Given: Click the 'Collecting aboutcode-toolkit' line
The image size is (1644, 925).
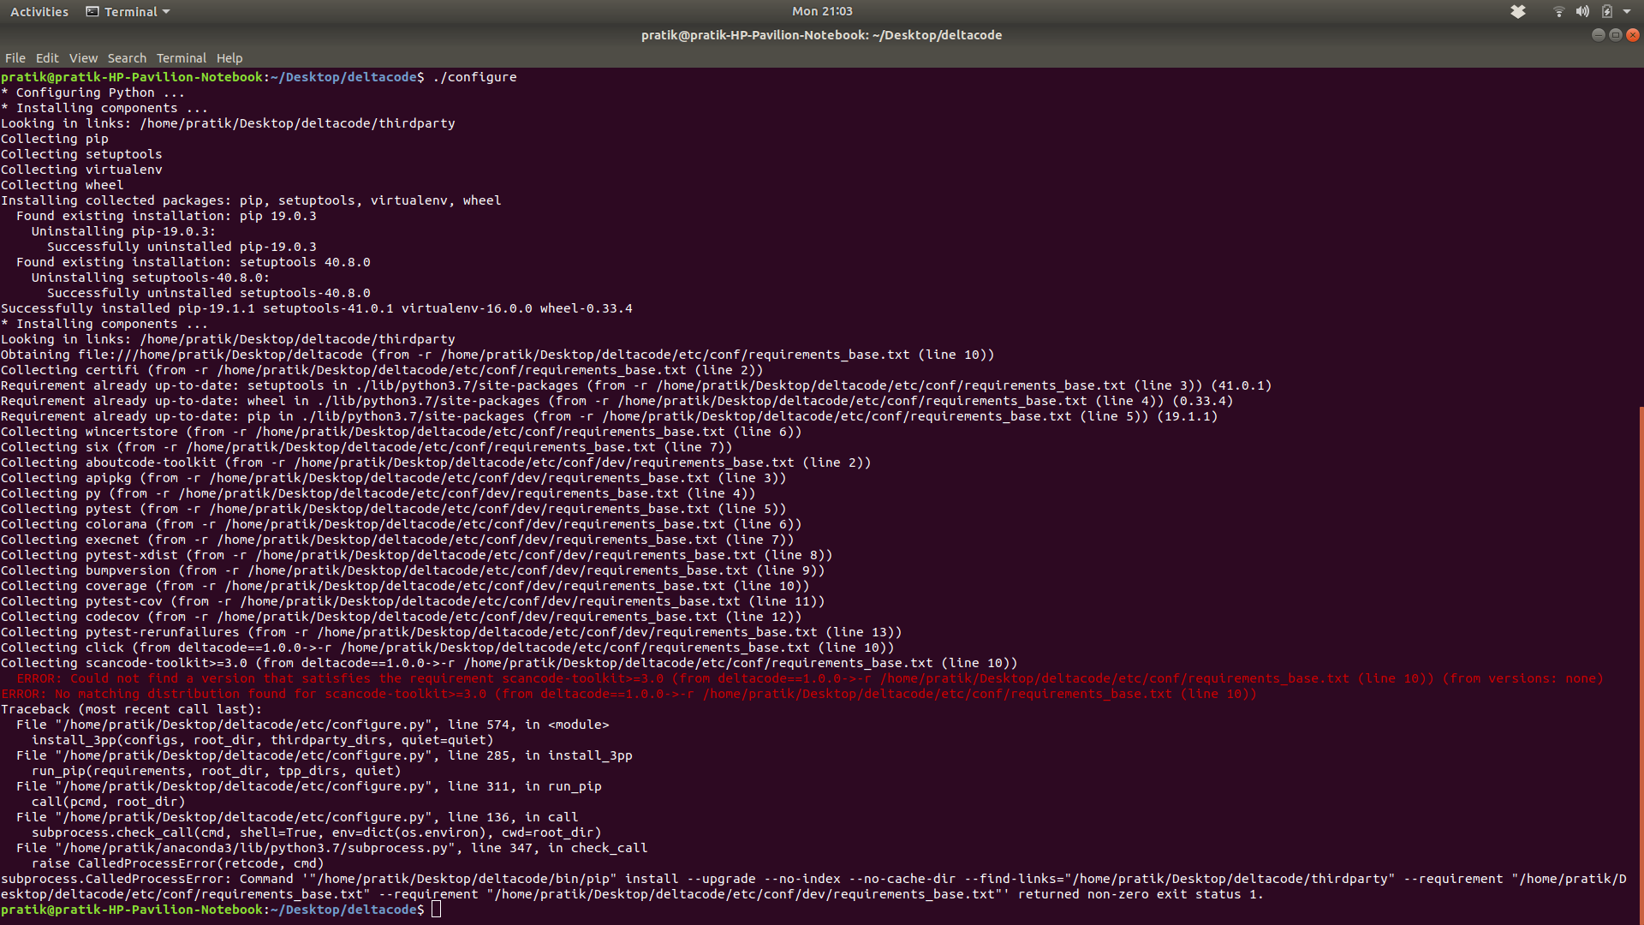Looking at the screenshot, I should [x=436, y=462].
